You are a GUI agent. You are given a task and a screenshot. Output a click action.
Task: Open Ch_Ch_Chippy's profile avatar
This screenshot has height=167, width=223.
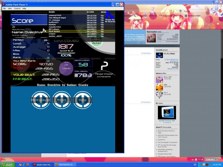click(x=159, y=55)
